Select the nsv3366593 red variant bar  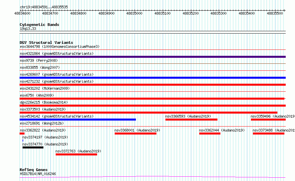tap(191, 120)
